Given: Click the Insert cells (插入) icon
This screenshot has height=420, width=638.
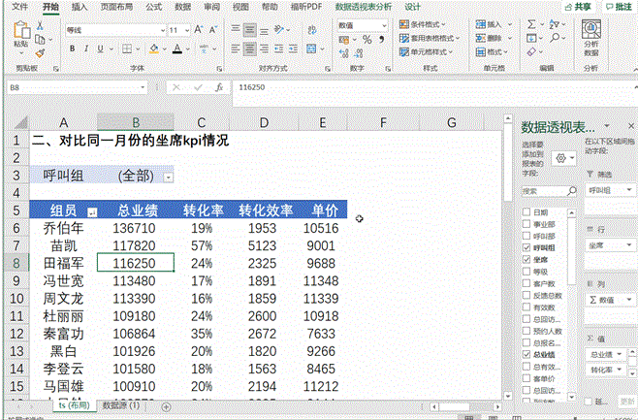Looking at the screenshot, I should (x=493, y=23).
